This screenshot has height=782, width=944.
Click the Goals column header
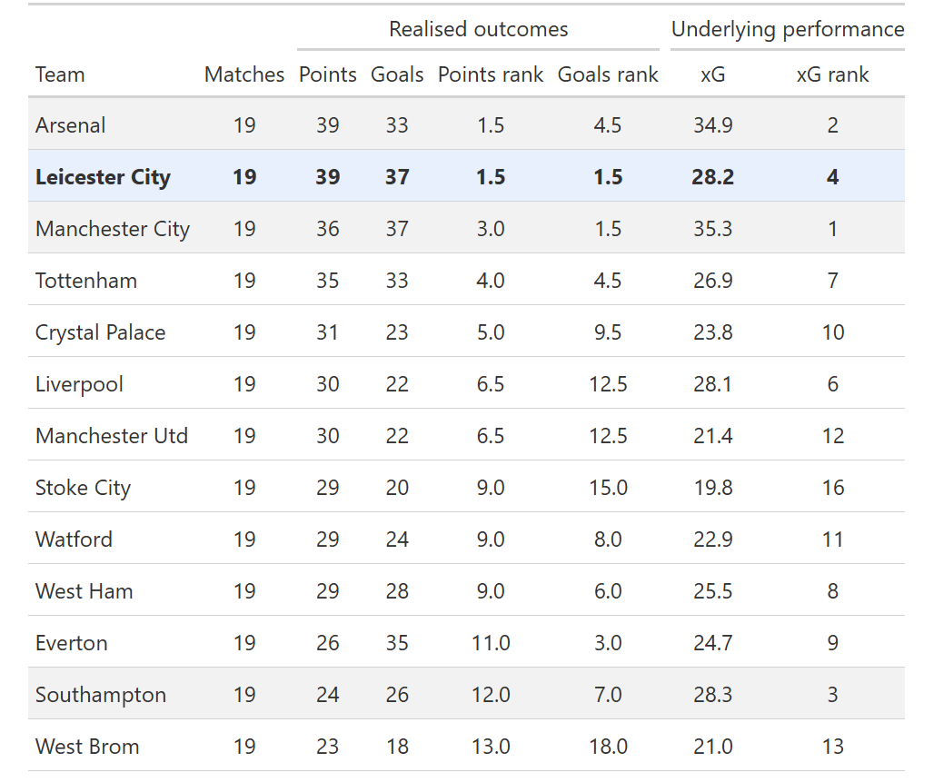pyautogui.click(x=397, y=74)
